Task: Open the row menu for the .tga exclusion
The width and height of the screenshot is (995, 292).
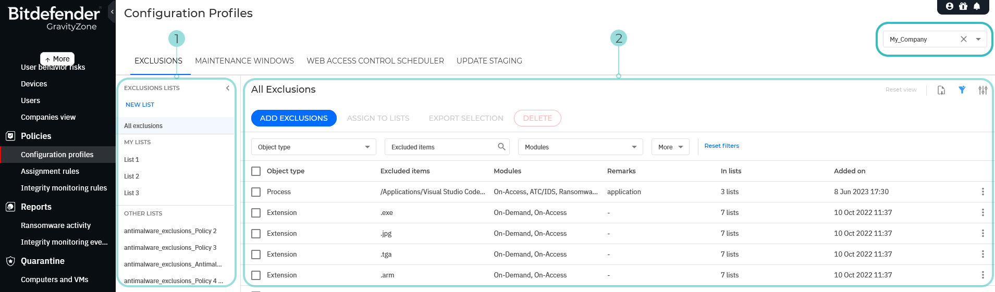Action: point(983,254)
